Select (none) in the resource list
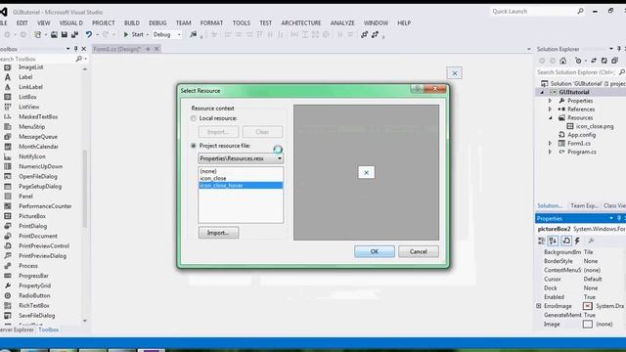 (241, 171)
